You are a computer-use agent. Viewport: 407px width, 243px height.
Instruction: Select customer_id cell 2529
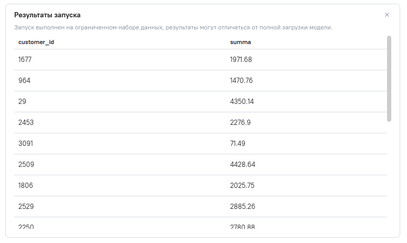tap(26, 207)
